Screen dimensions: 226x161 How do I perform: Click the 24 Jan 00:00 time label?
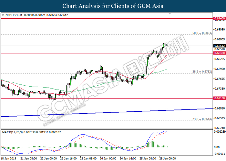pyautogui.click(x=108, y=158)
